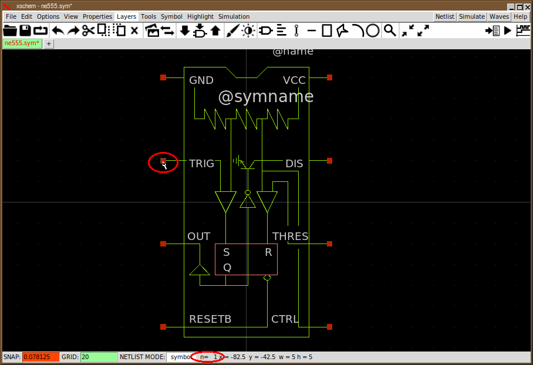Click the orange SNAP value field
533x365 pixels.
[41, 357]
